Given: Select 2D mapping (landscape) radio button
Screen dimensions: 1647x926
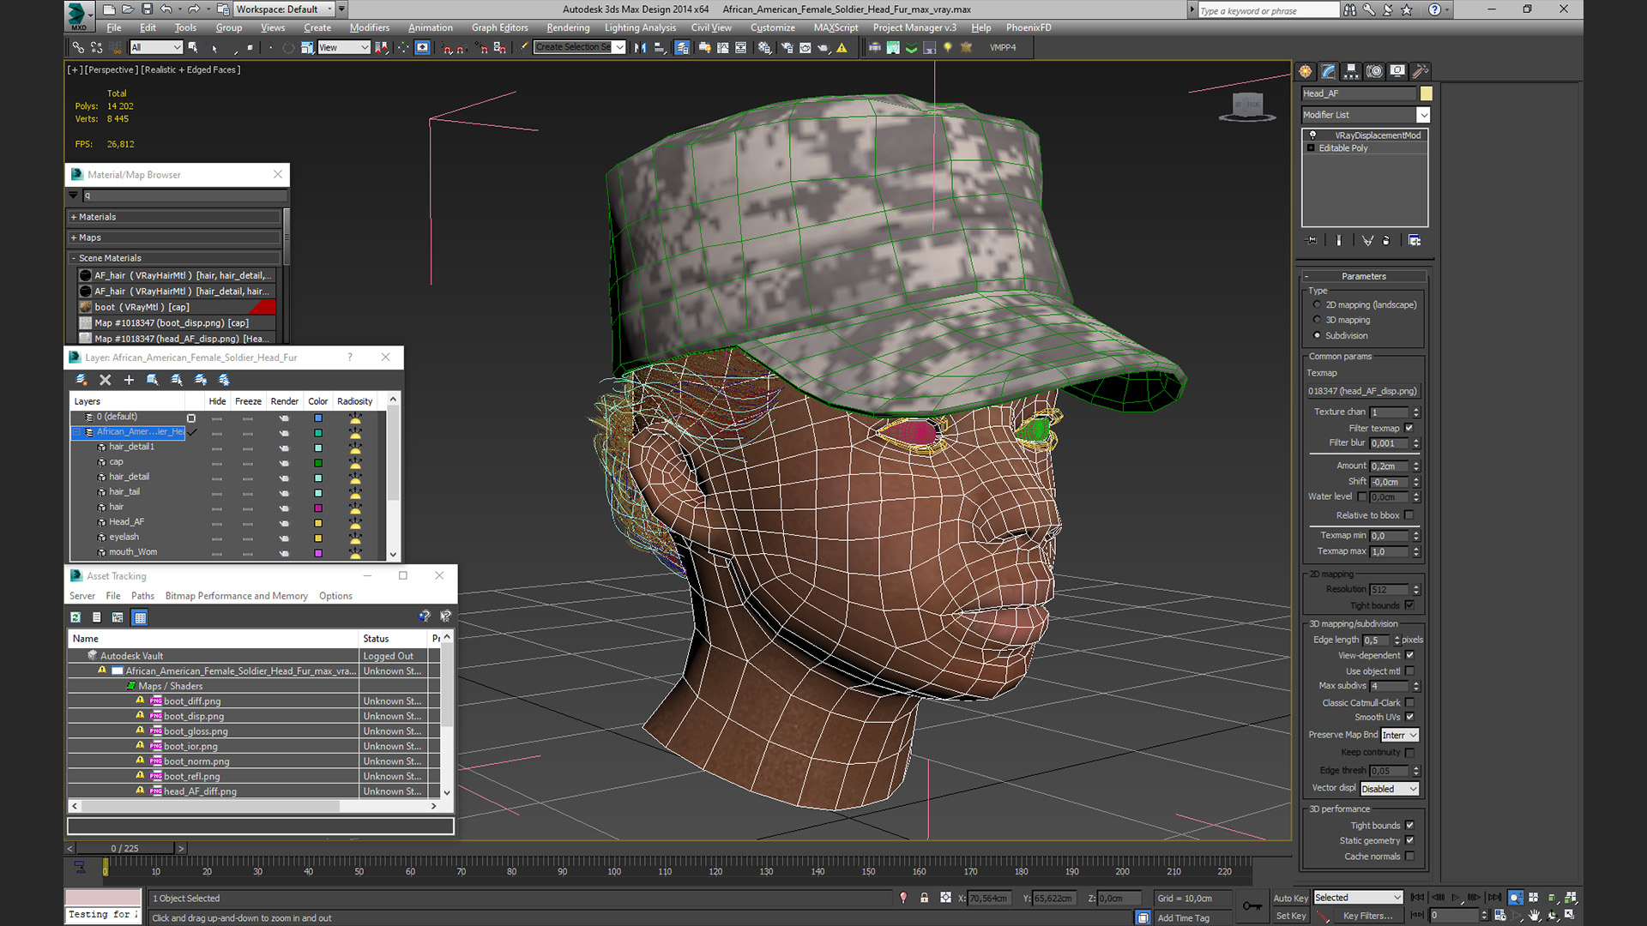Looking at the screenshot, I should pyautogui.click(x=1317, y=304).
